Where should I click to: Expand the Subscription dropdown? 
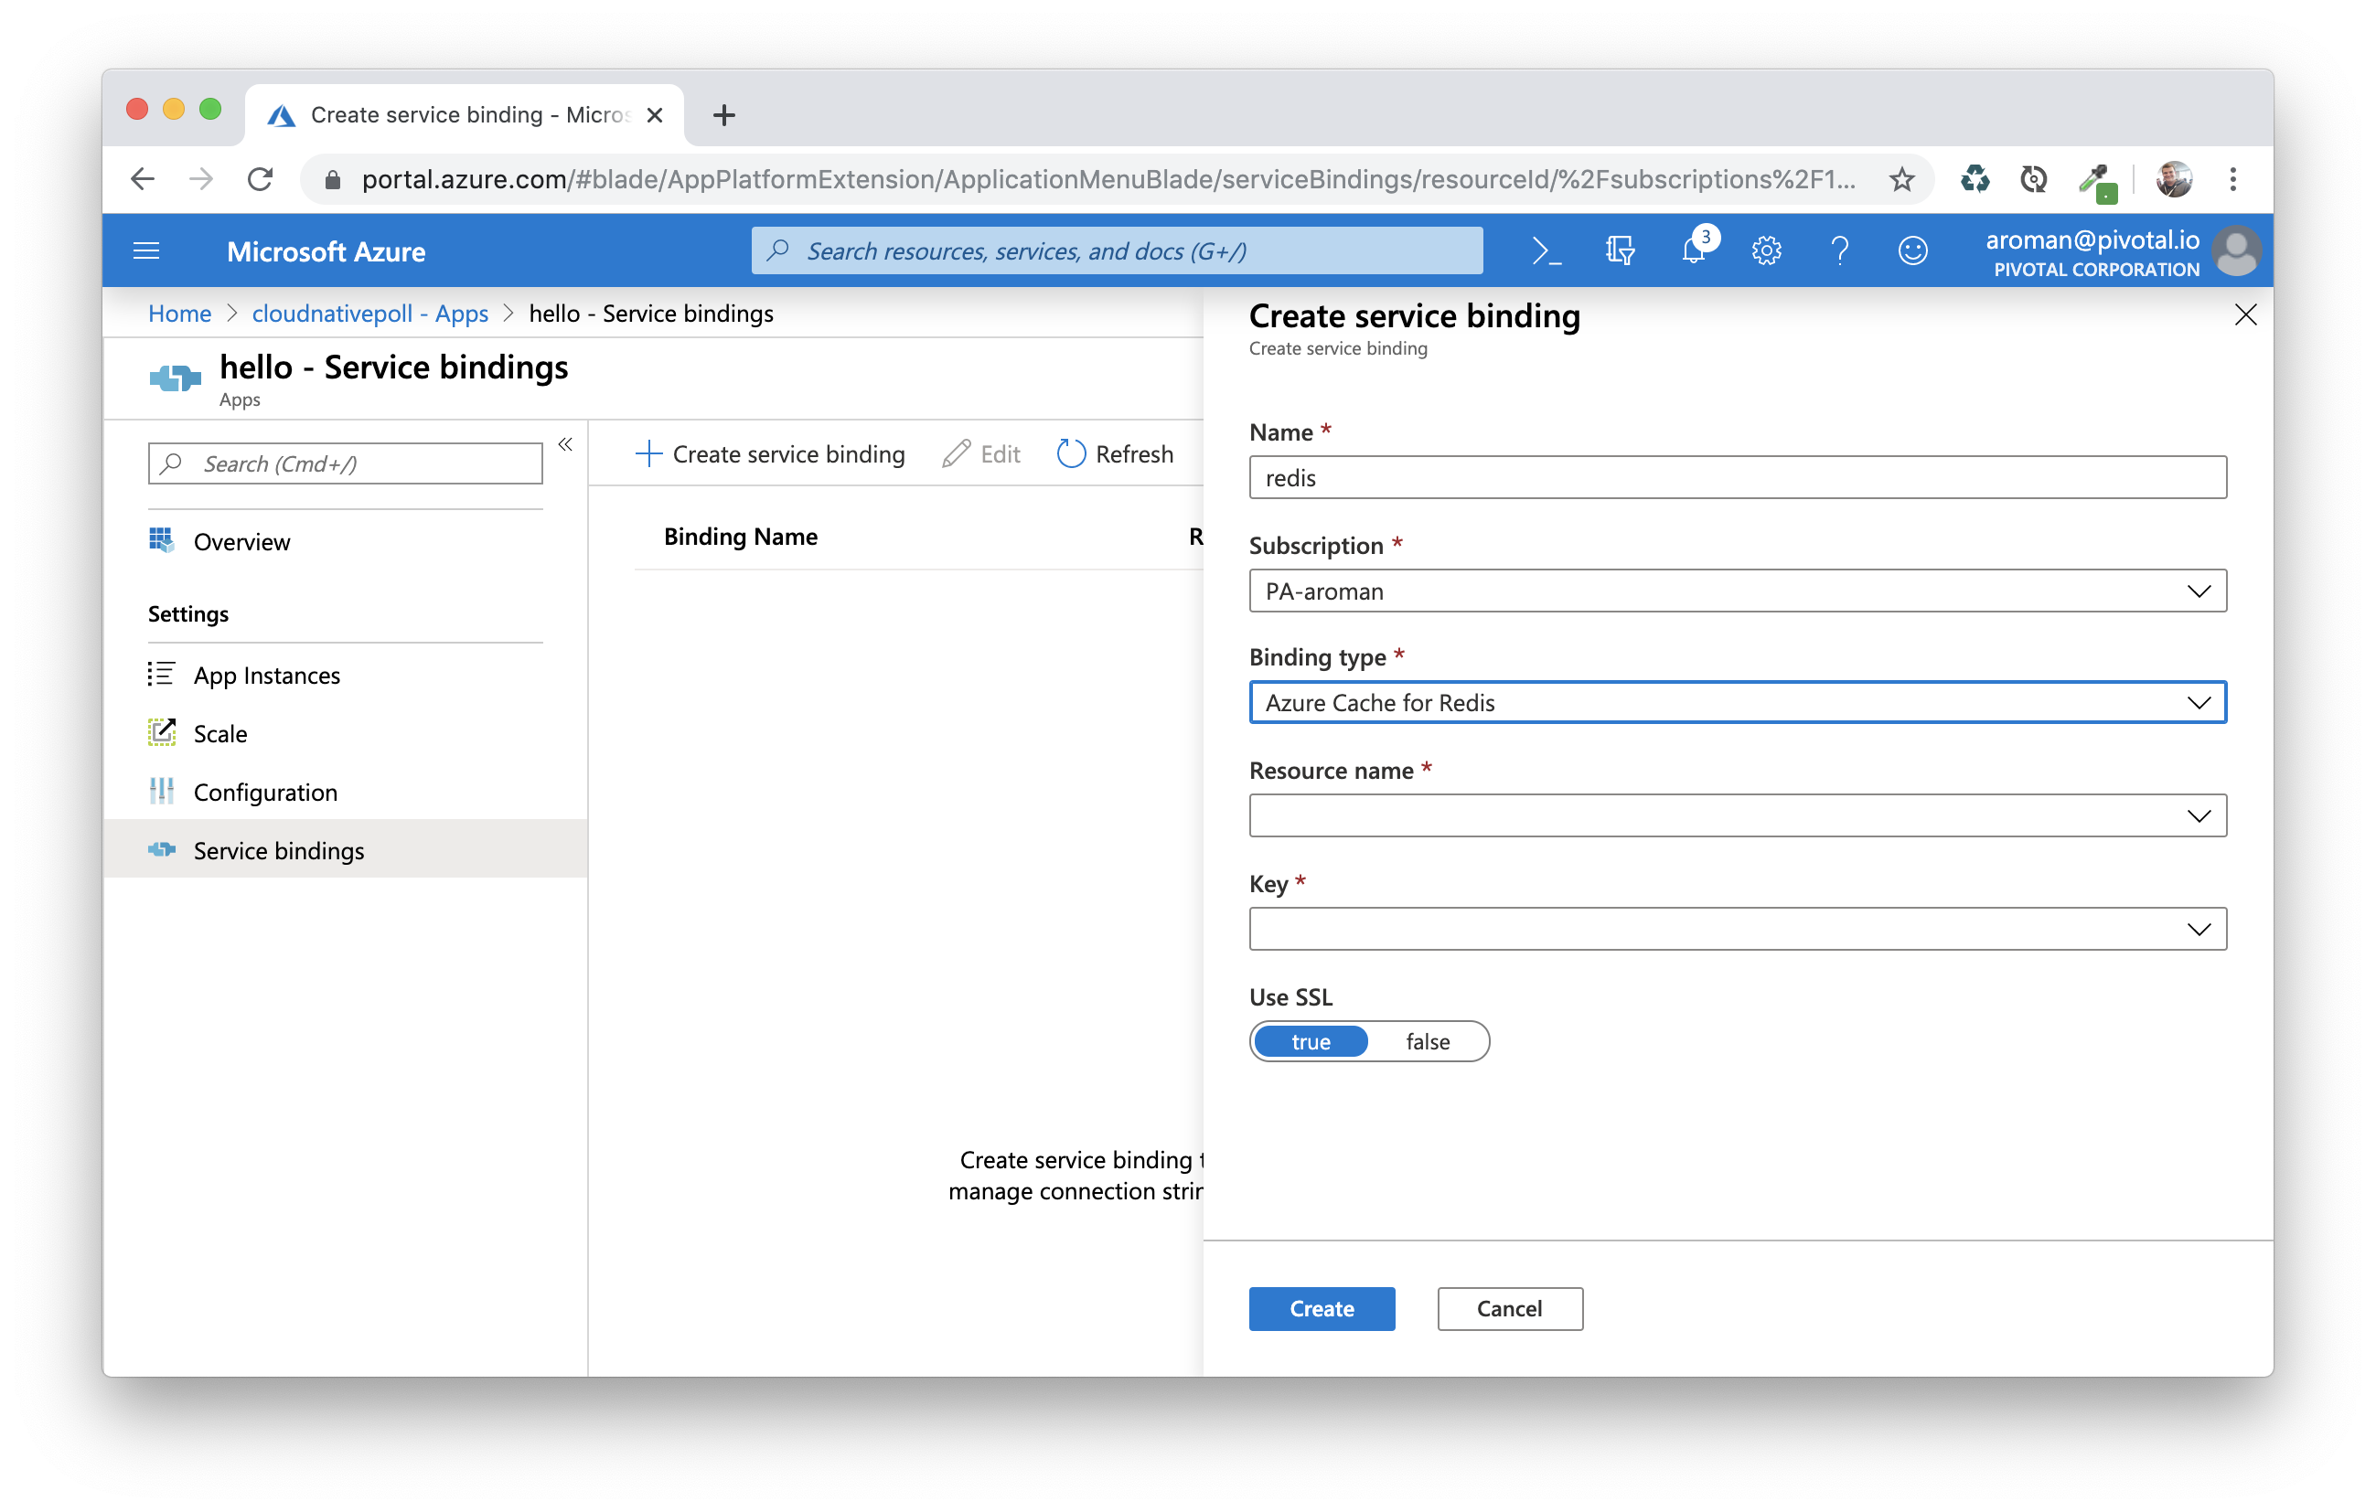click(x=1737, y=591)
